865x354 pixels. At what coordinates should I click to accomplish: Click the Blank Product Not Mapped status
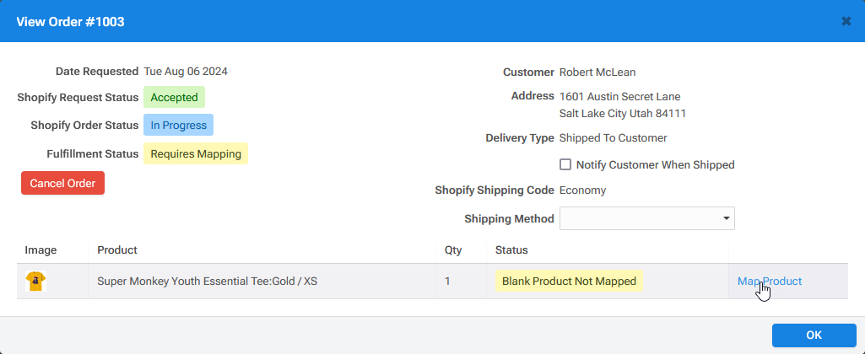tap(569, 282)
